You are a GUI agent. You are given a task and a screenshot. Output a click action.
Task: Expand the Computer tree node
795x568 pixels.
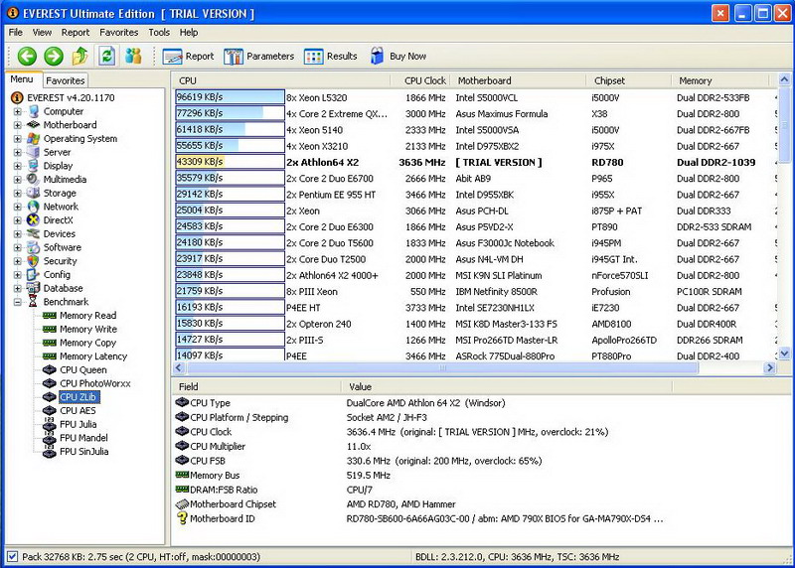point(18,111)
